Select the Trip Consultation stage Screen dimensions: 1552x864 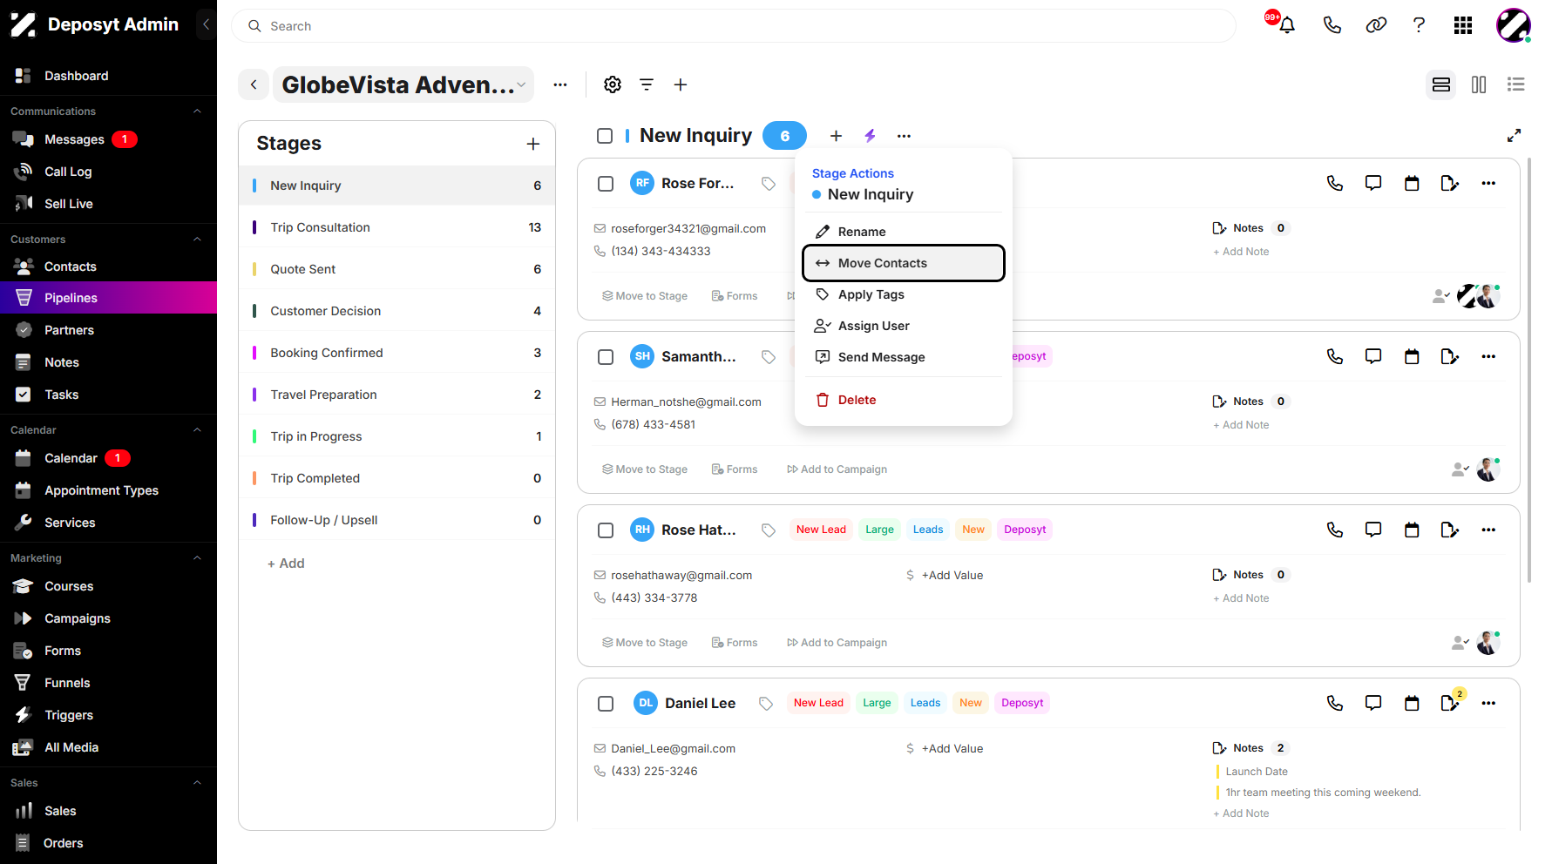coord(396,227)
